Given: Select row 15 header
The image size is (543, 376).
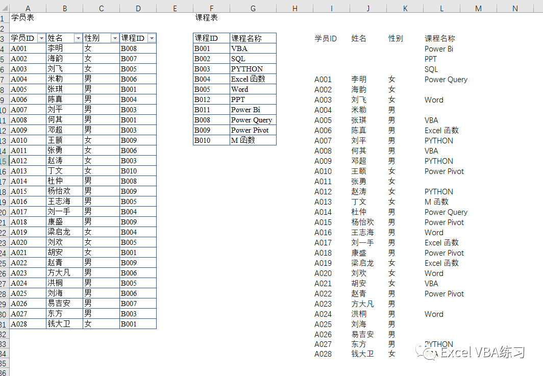Looking at the screenshot, I should coord(4,161).
